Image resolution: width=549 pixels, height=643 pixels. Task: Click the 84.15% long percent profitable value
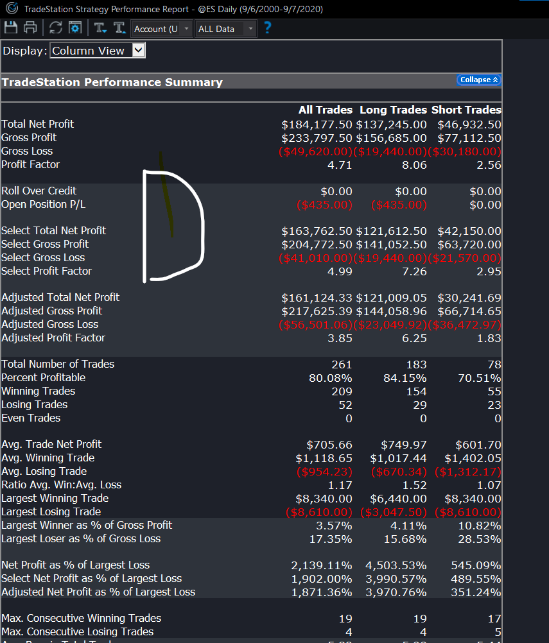click(x=405, y=378)
